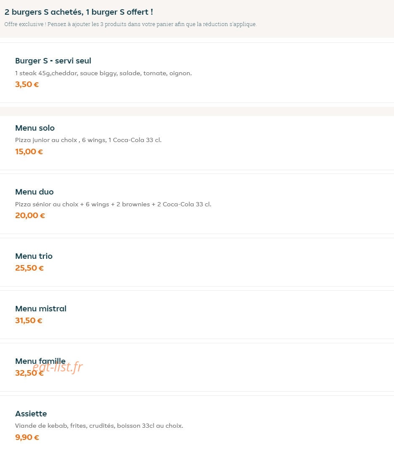Click the Viande de kebab description

pos(99,426)
